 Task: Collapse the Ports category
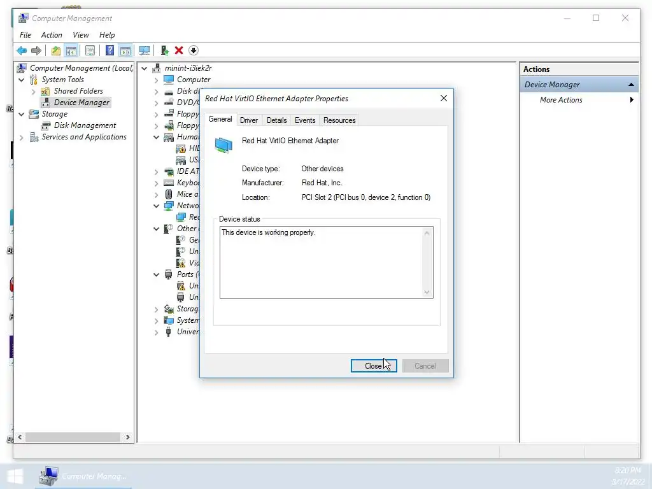156,274
